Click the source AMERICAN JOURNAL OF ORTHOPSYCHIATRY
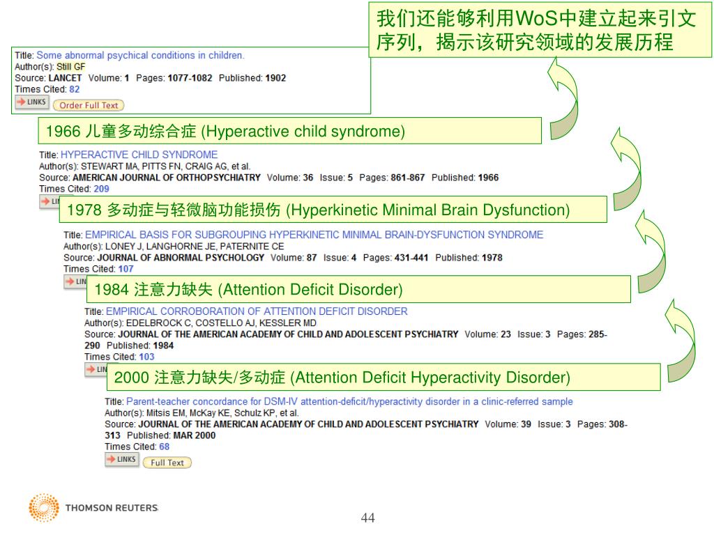This screenshot has width=714, height=535. tap(167, 178)
